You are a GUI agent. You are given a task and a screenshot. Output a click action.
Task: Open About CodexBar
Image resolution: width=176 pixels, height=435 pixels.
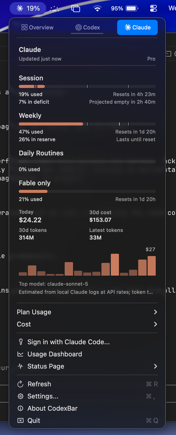(87, 408)
